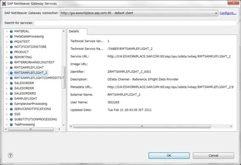241x165 pixels.
Task: Click the SSS service gear icon
Action: pos(11,114)
